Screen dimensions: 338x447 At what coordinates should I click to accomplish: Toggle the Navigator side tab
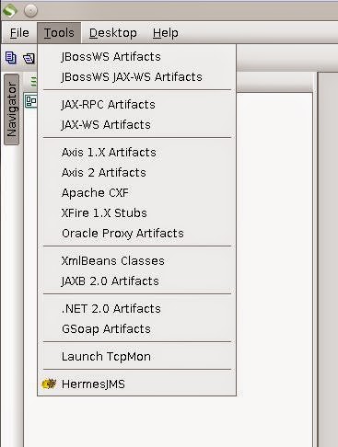[11, 109]
